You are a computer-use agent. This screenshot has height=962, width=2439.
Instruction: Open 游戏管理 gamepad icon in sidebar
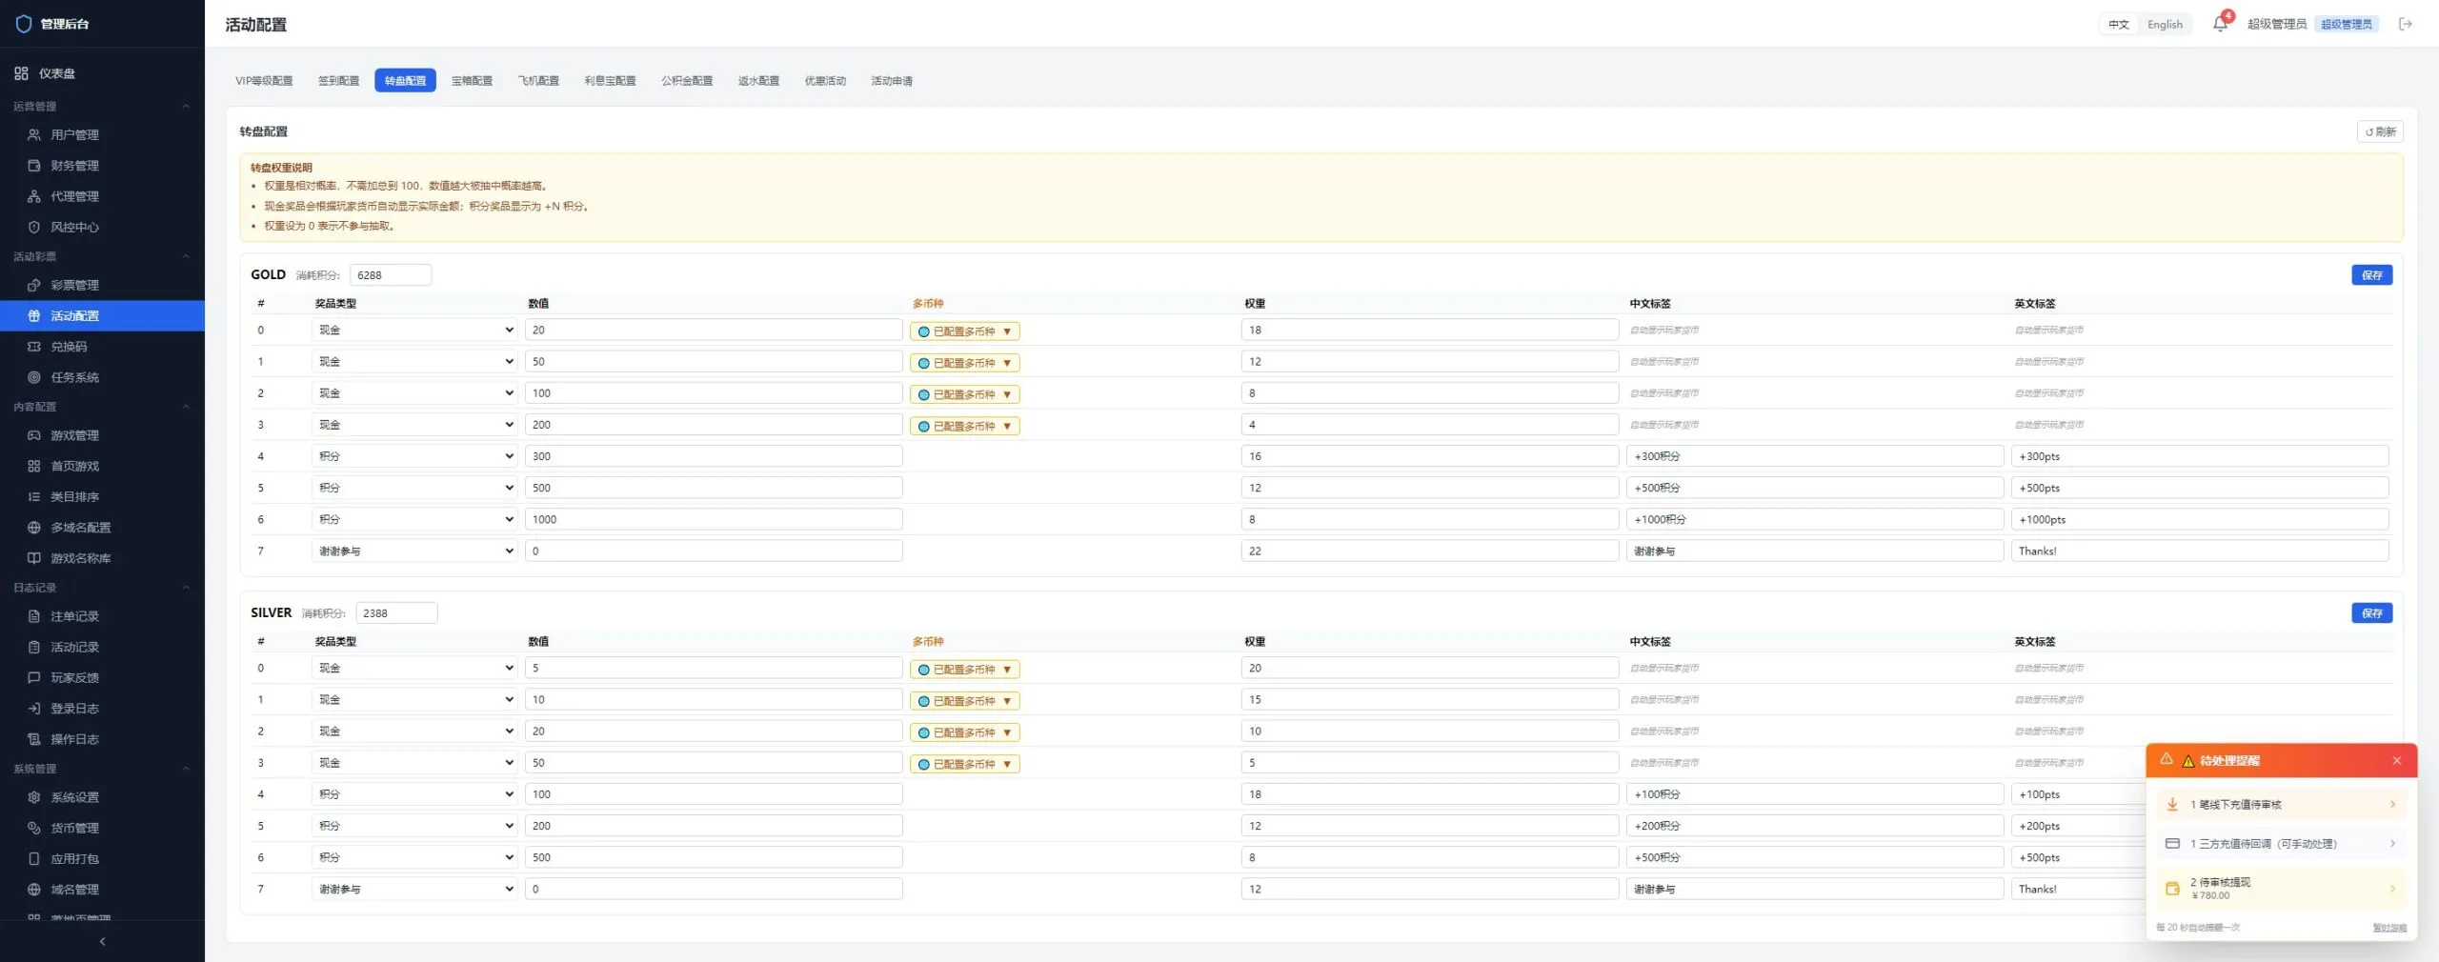[34, 435]
